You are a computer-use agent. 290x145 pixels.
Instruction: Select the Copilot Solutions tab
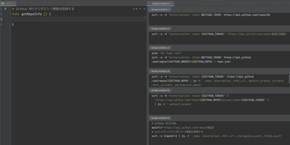(161, 3)
